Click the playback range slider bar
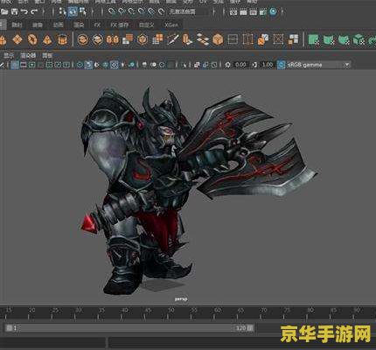Screen dimensions: 376x350 129,328
